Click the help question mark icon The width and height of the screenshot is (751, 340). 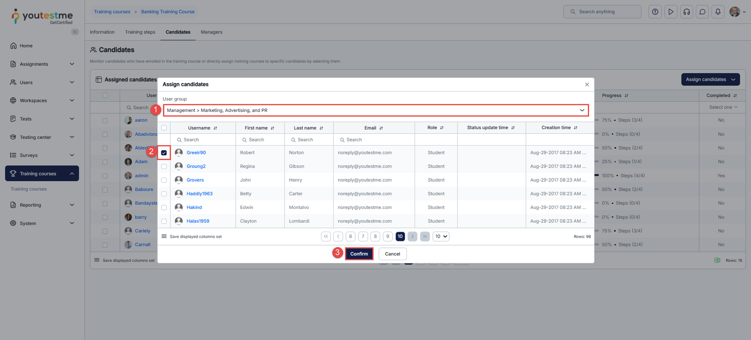click(x=655, y=12)
